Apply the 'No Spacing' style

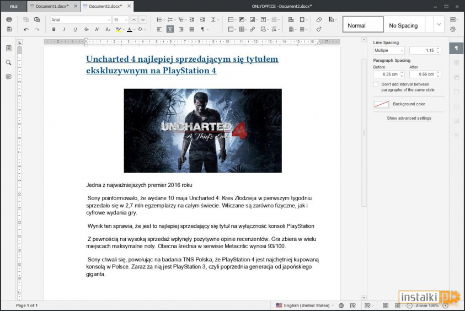(403, 25)
